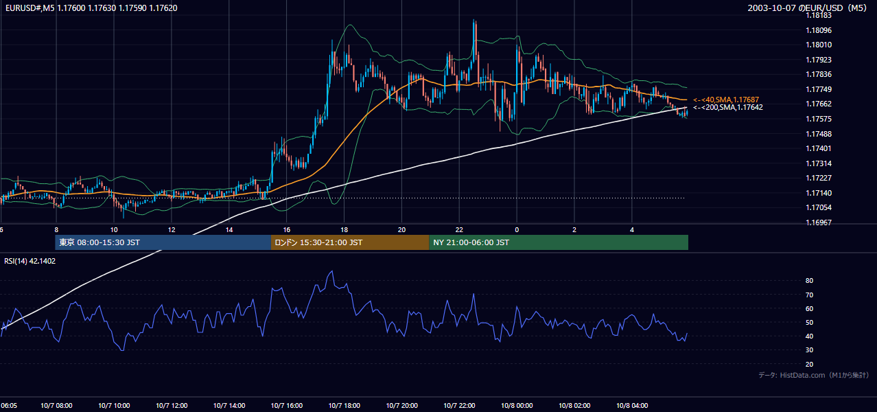
Task: Click the 10/7 12:00 time label
Action: point(172,406)
